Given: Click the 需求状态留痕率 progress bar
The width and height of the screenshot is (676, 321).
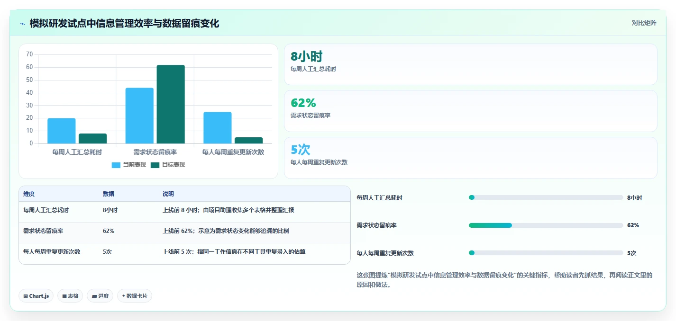Looking at the screenshot, I should coord(546,225).
